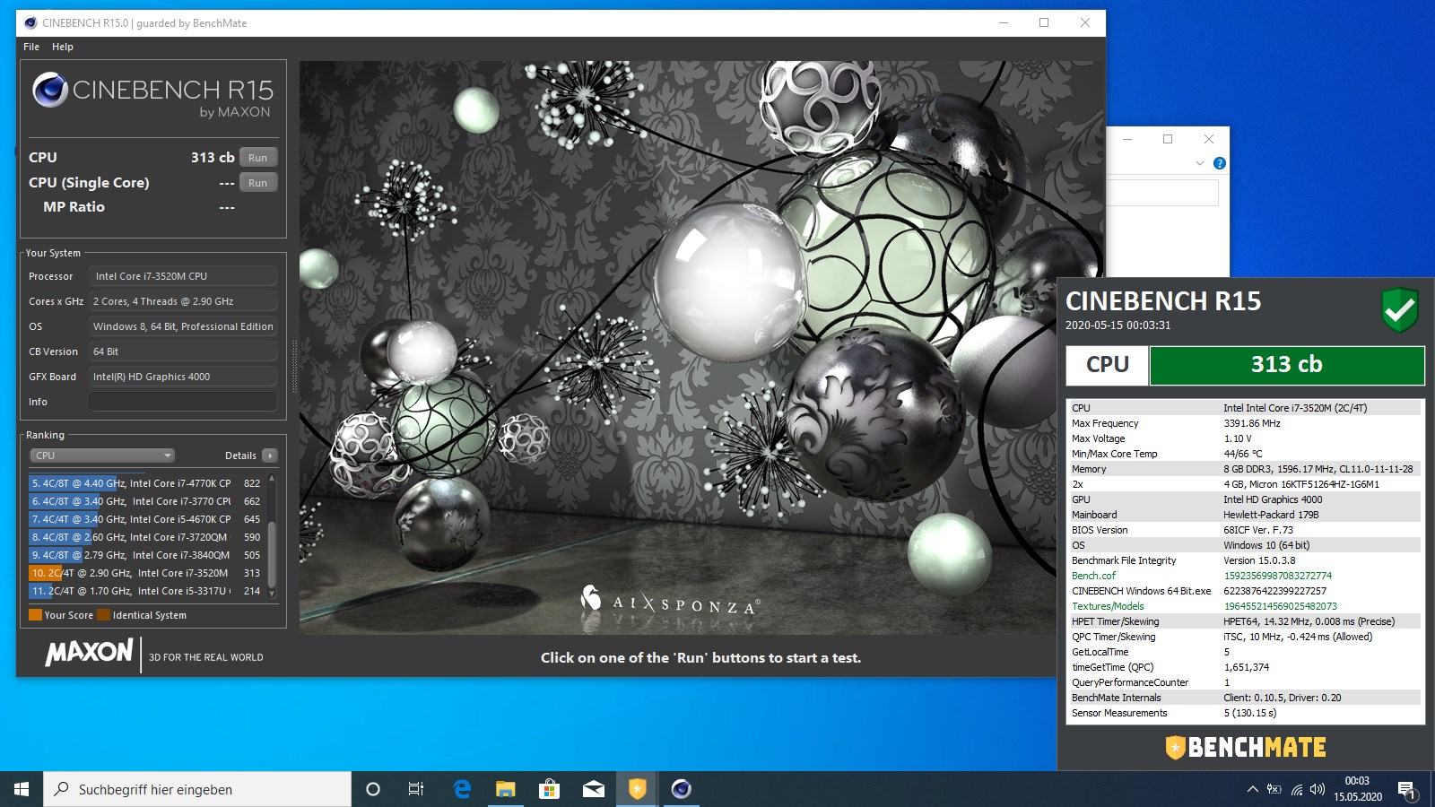Click the MAXON logo
This screenshot has width=1435, height=807.
point(89,652)
